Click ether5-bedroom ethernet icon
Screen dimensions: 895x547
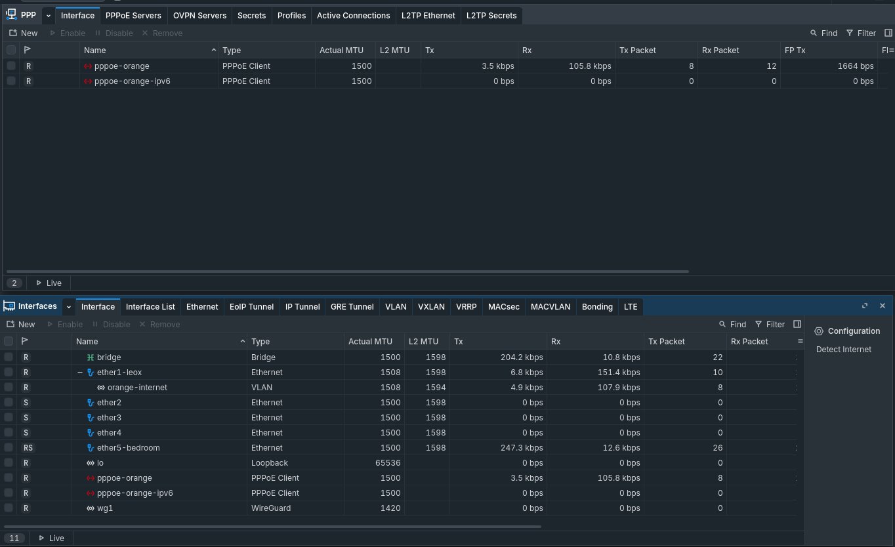coord(91,448)
